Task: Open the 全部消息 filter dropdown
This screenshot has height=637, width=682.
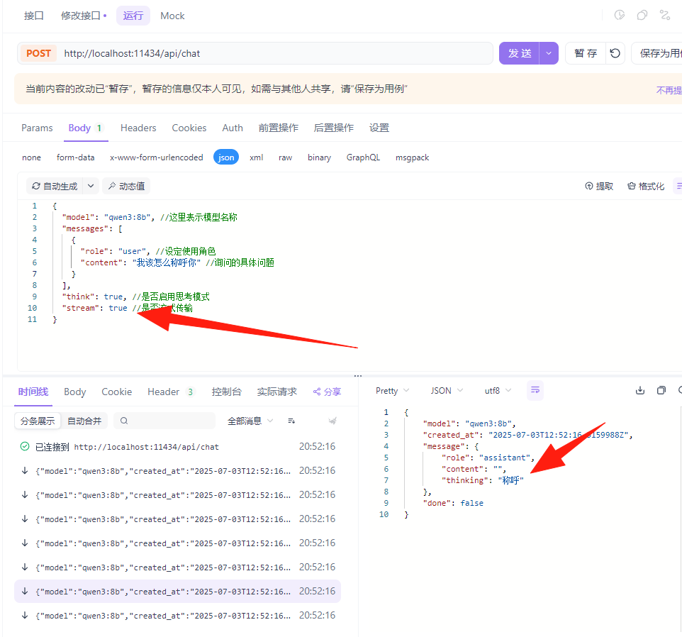Action: click(250, 421)
